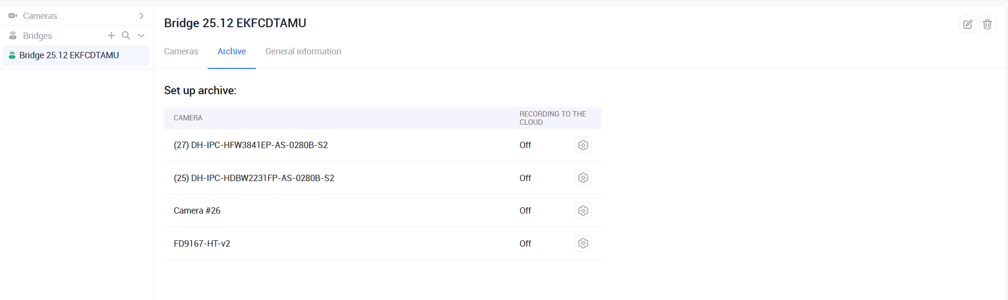The image size is (1008, 300).
Task: Click the delete bridge trash icon
Action: 987,24
